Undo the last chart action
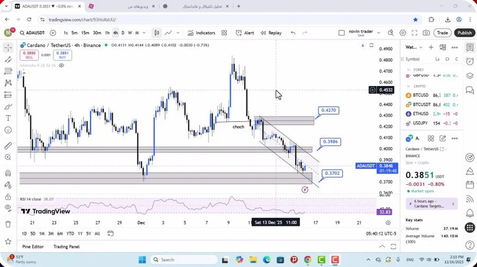 coord(293,33)
